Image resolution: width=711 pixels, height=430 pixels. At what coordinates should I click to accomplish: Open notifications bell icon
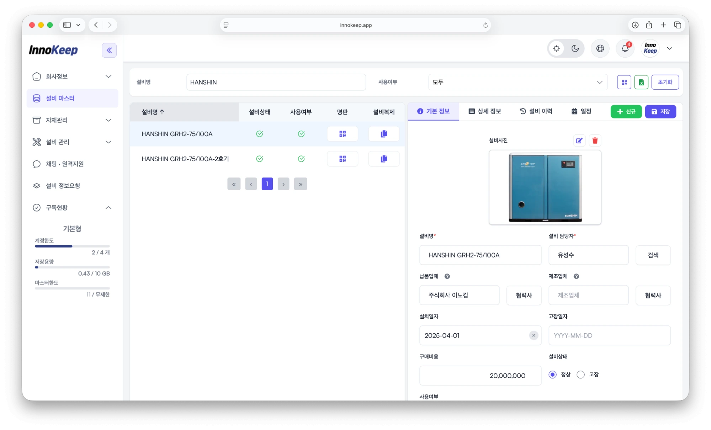625,48
